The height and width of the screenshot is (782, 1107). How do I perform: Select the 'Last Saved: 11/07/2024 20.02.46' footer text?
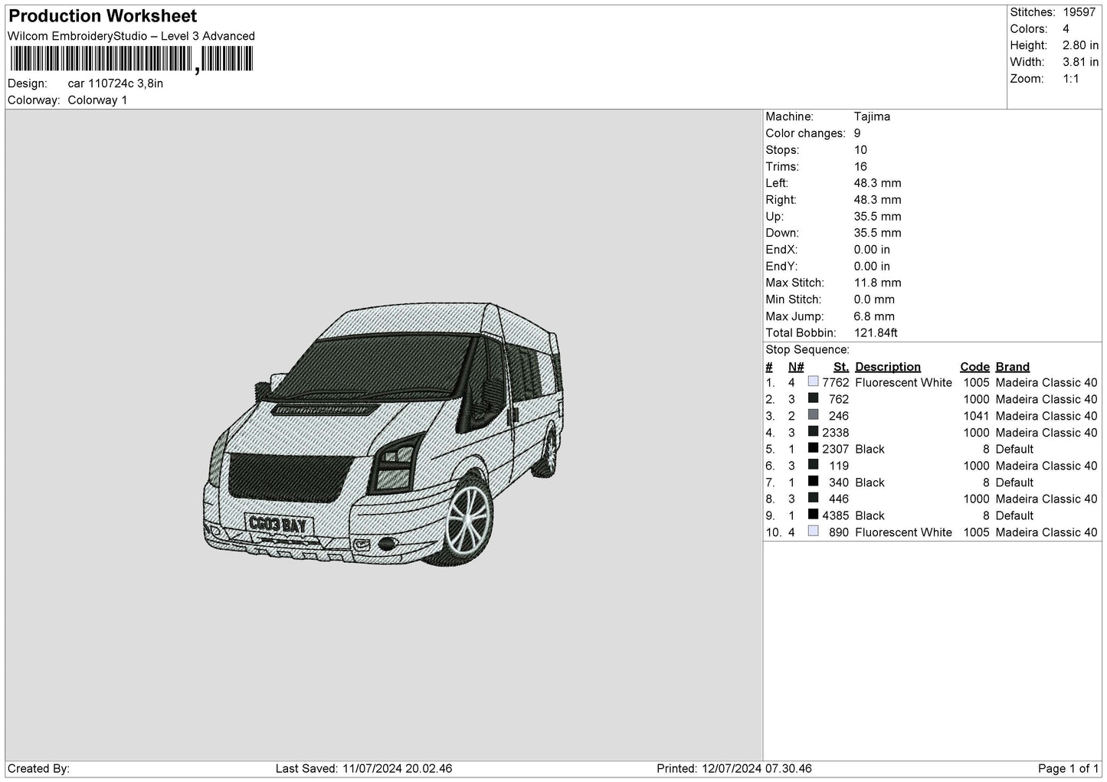365,769
